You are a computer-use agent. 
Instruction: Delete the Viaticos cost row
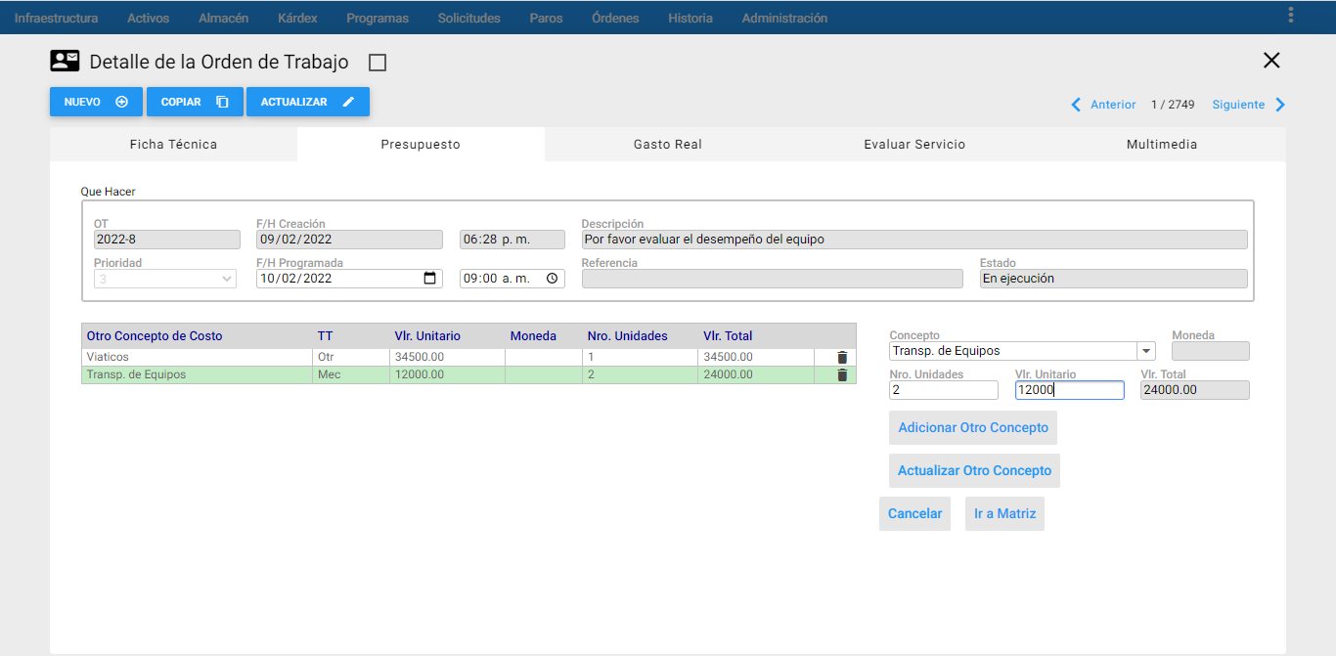tap(842, 358)
